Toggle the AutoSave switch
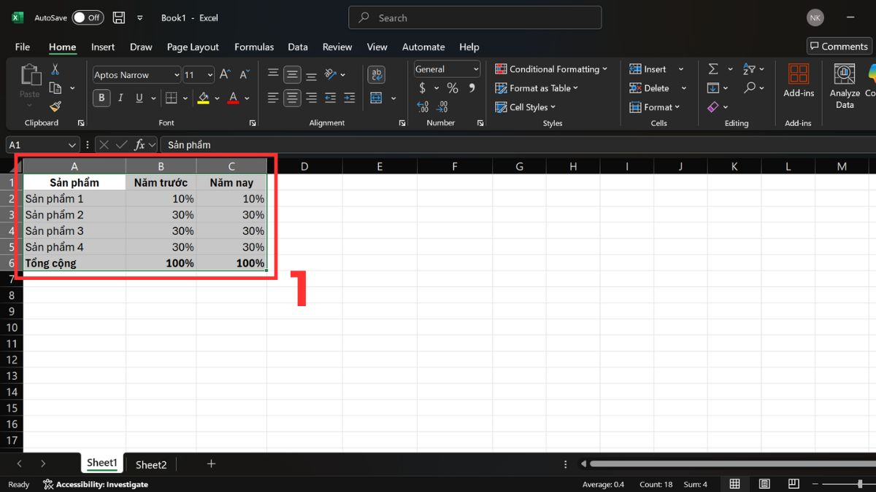The height and width of the screenshot is (492, 876). coord(88,17)
